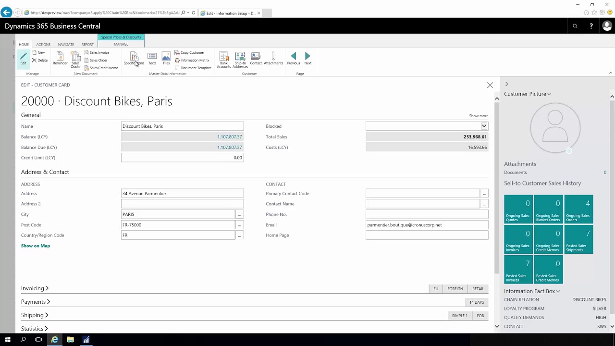Open Internet Explorer from taskbar
The height and width of the screenshot is (346, 615).
click(x=55, y=340)
